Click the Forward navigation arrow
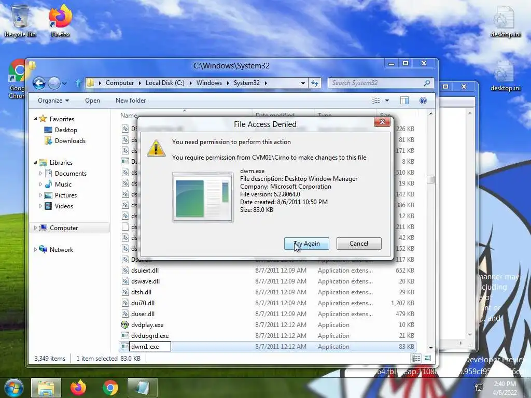 point(54,83)
